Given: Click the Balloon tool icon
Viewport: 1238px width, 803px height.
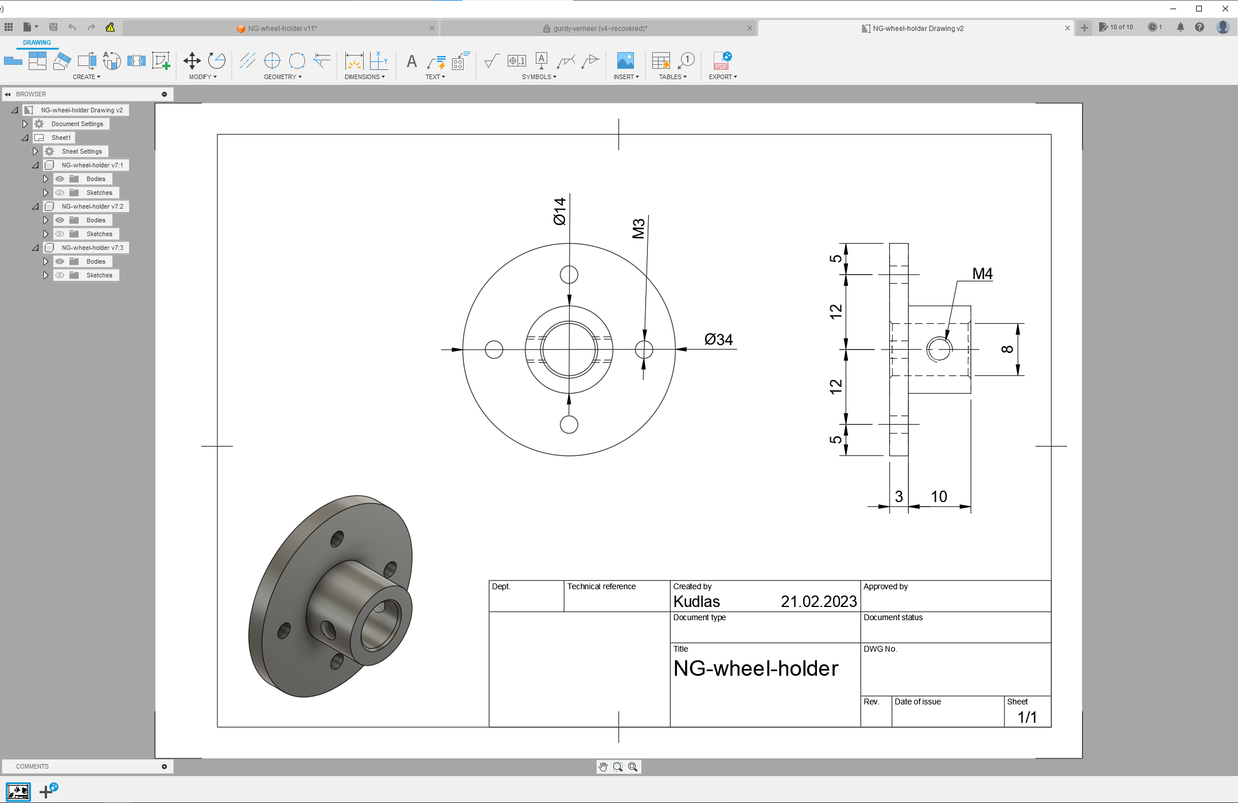Looking at the screenshot, I should pos(686,61).
